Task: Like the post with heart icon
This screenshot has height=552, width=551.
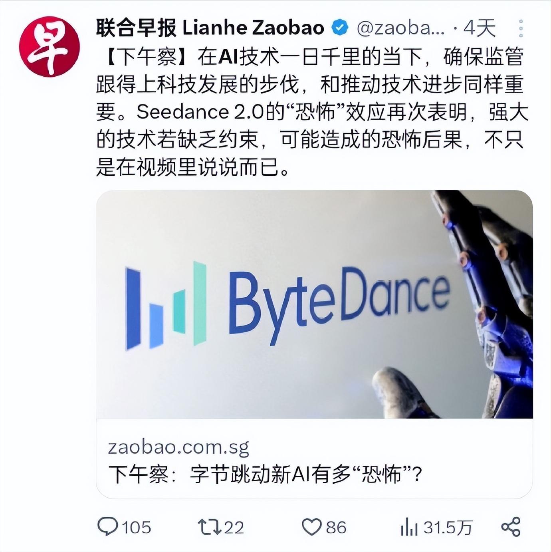Action: [311, 527]
